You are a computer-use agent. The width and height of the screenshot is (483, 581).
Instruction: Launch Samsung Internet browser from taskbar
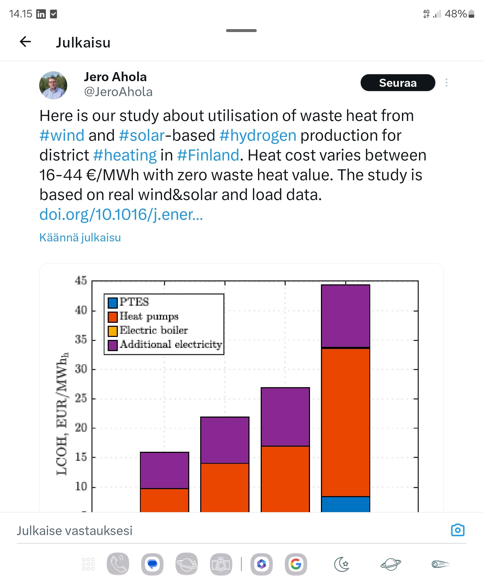click(187, 564)
